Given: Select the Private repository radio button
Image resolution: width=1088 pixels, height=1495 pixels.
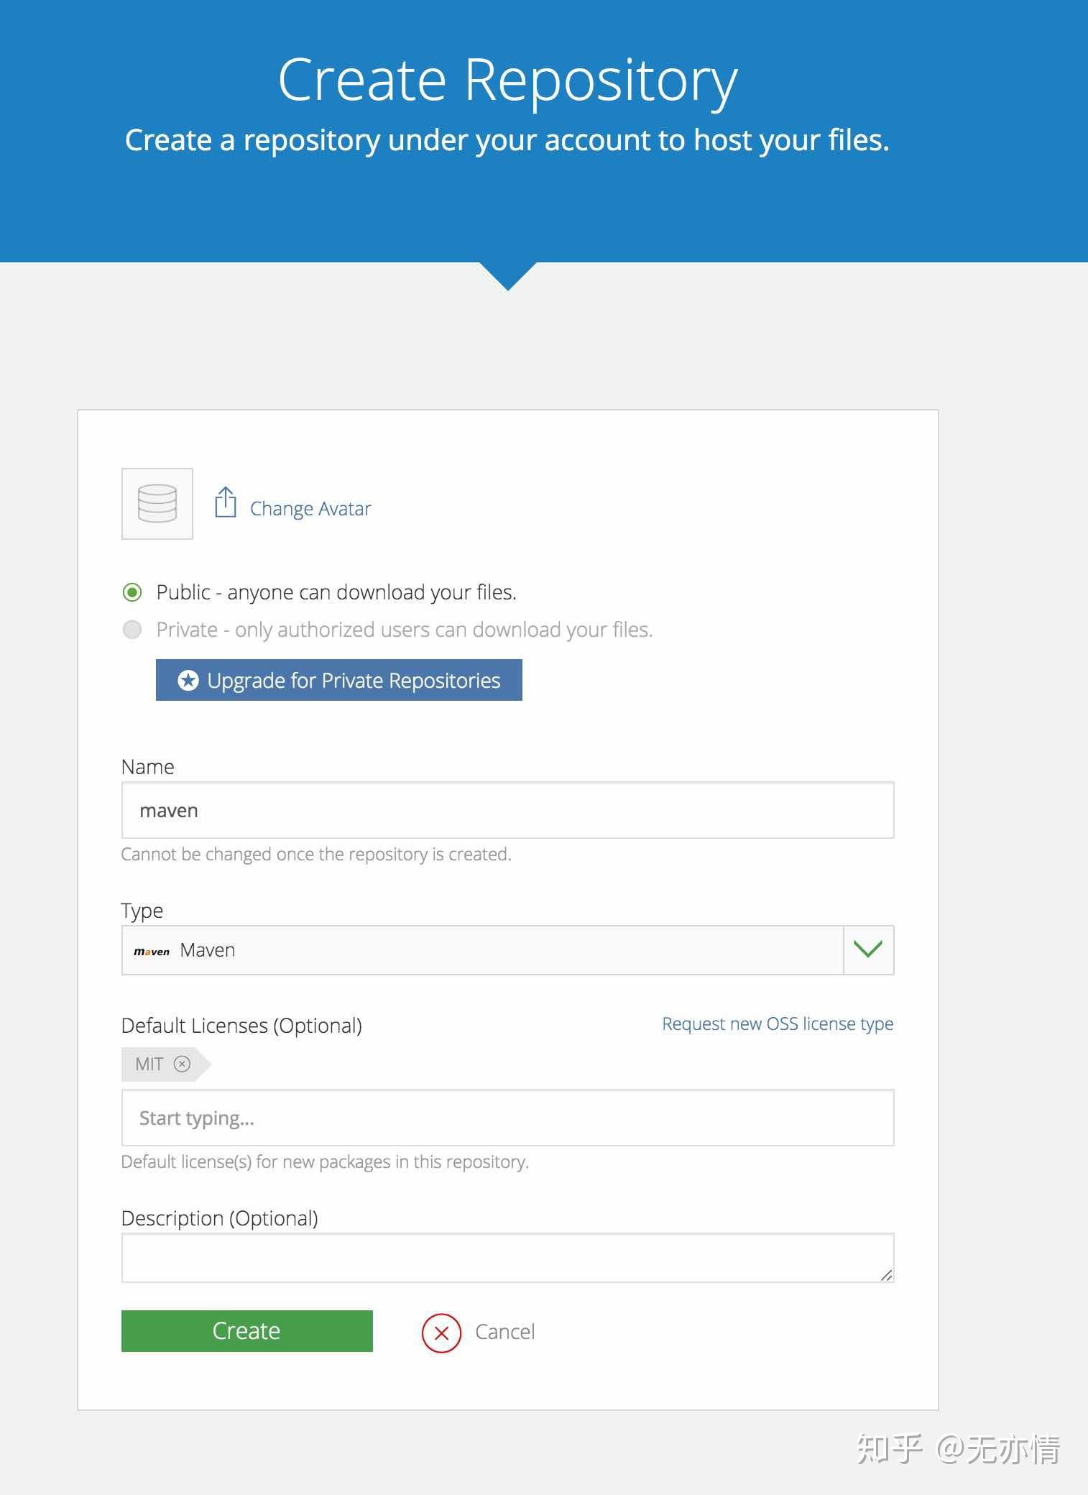Looking at the screenshot, I should [132, 630].
